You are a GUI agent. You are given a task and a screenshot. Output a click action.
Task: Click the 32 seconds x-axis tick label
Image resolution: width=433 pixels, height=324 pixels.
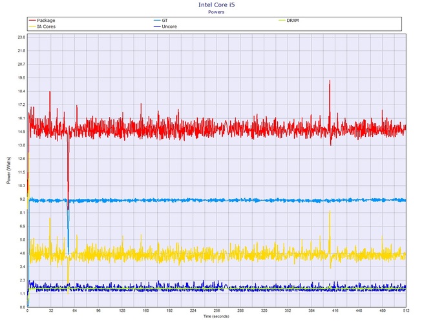tap(51, 310)
